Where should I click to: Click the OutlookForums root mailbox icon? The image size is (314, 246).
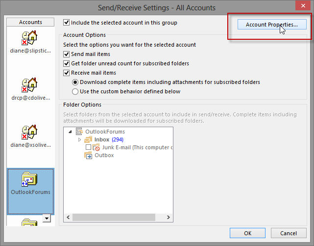[80, 132]
